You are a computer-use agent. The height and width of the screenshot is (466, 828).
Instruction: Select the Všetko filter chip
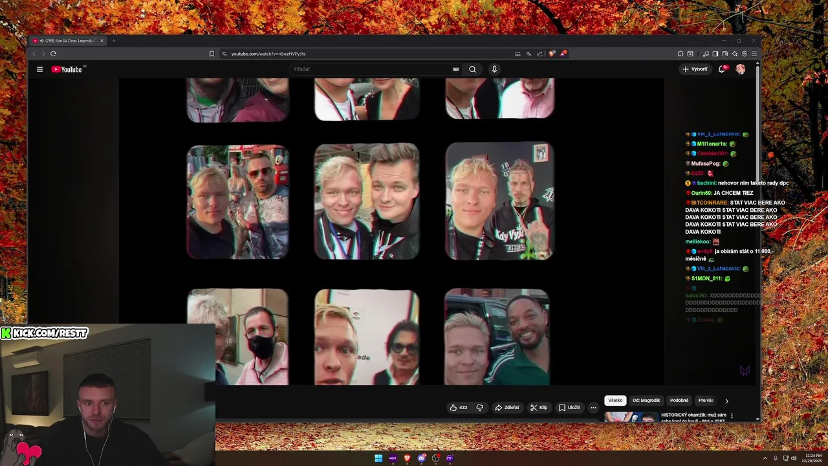click(615, 401)
